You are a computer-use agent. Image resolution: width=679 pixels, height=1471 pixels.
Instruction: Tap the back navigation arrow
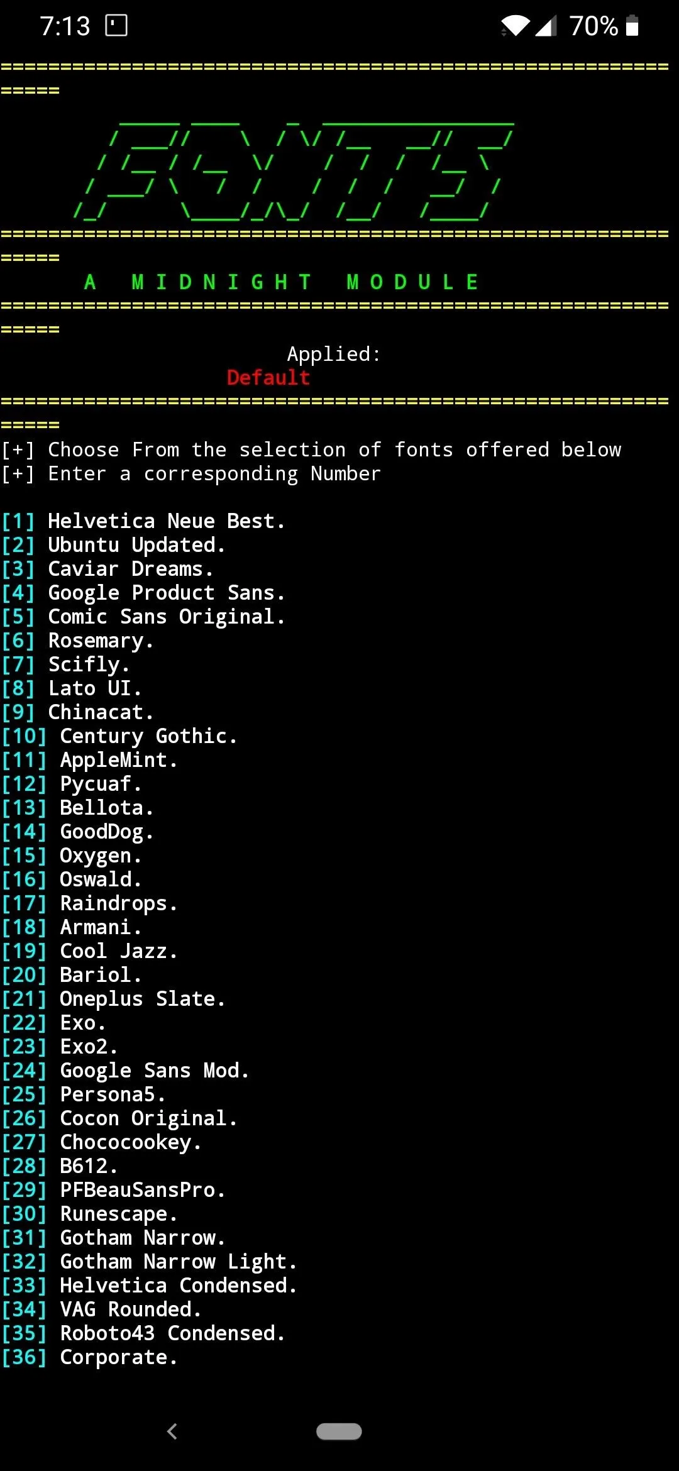pyautogui.click(x=172, y=1431)
